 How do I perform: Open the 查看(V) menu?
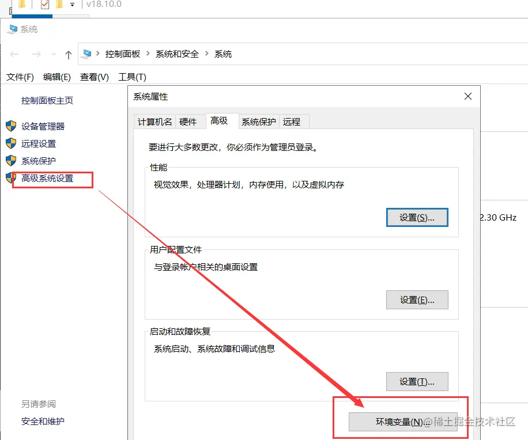[x=95, y=77]
